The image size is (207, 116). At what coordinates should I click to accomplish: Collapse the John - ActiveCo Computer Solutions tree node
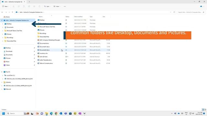[2, 20]
